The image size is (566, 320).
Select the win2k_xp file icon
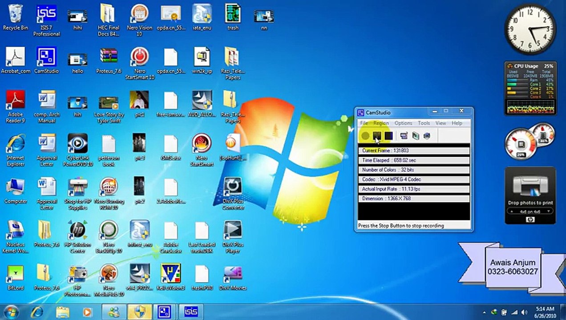[202, 60]
